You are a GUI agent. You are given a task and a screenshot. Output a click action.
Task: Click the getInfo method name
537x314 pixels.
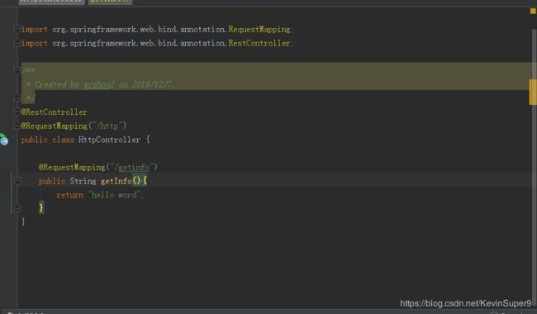(116, 181)
